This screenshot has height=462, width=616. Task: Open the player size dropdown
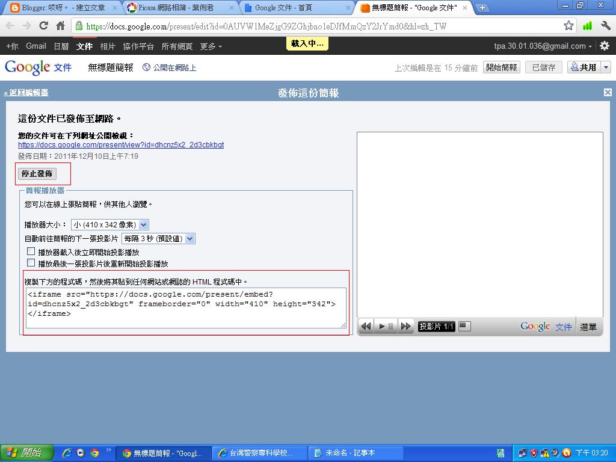[110, 225]
